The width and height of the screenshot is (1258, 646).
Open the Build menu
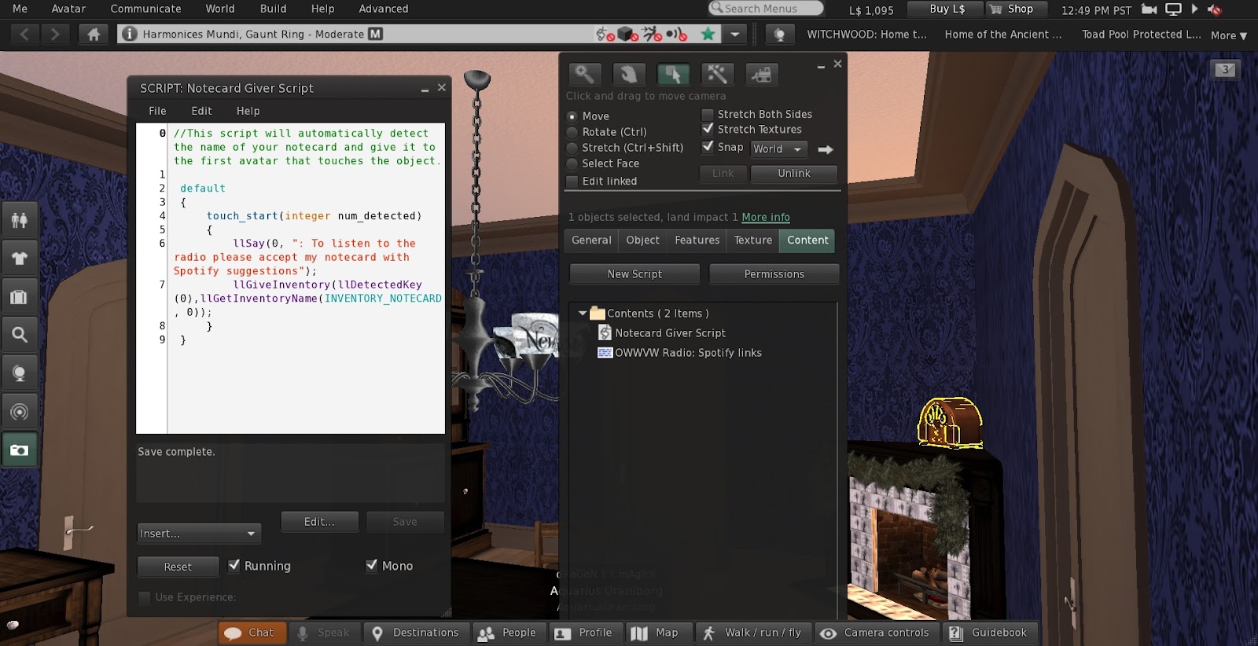click(273, 9)
